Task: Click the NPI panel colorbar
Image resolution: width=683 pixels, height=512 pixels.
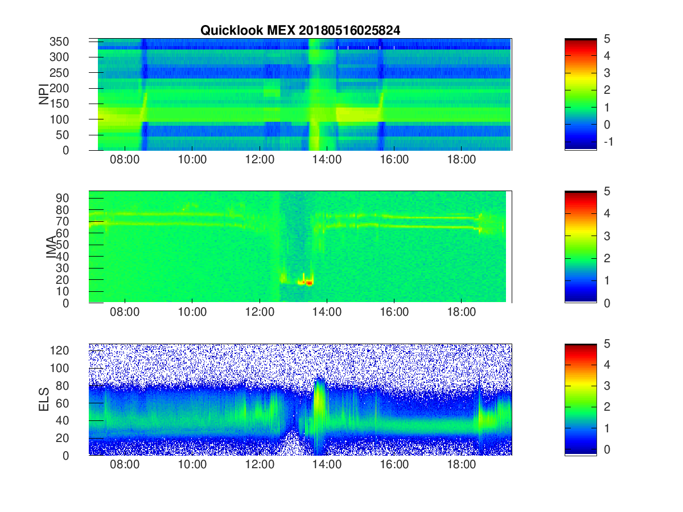Action: point(581,94)
